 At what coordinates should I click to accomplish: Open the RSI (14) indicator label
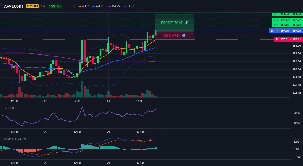tap(9, 108)
